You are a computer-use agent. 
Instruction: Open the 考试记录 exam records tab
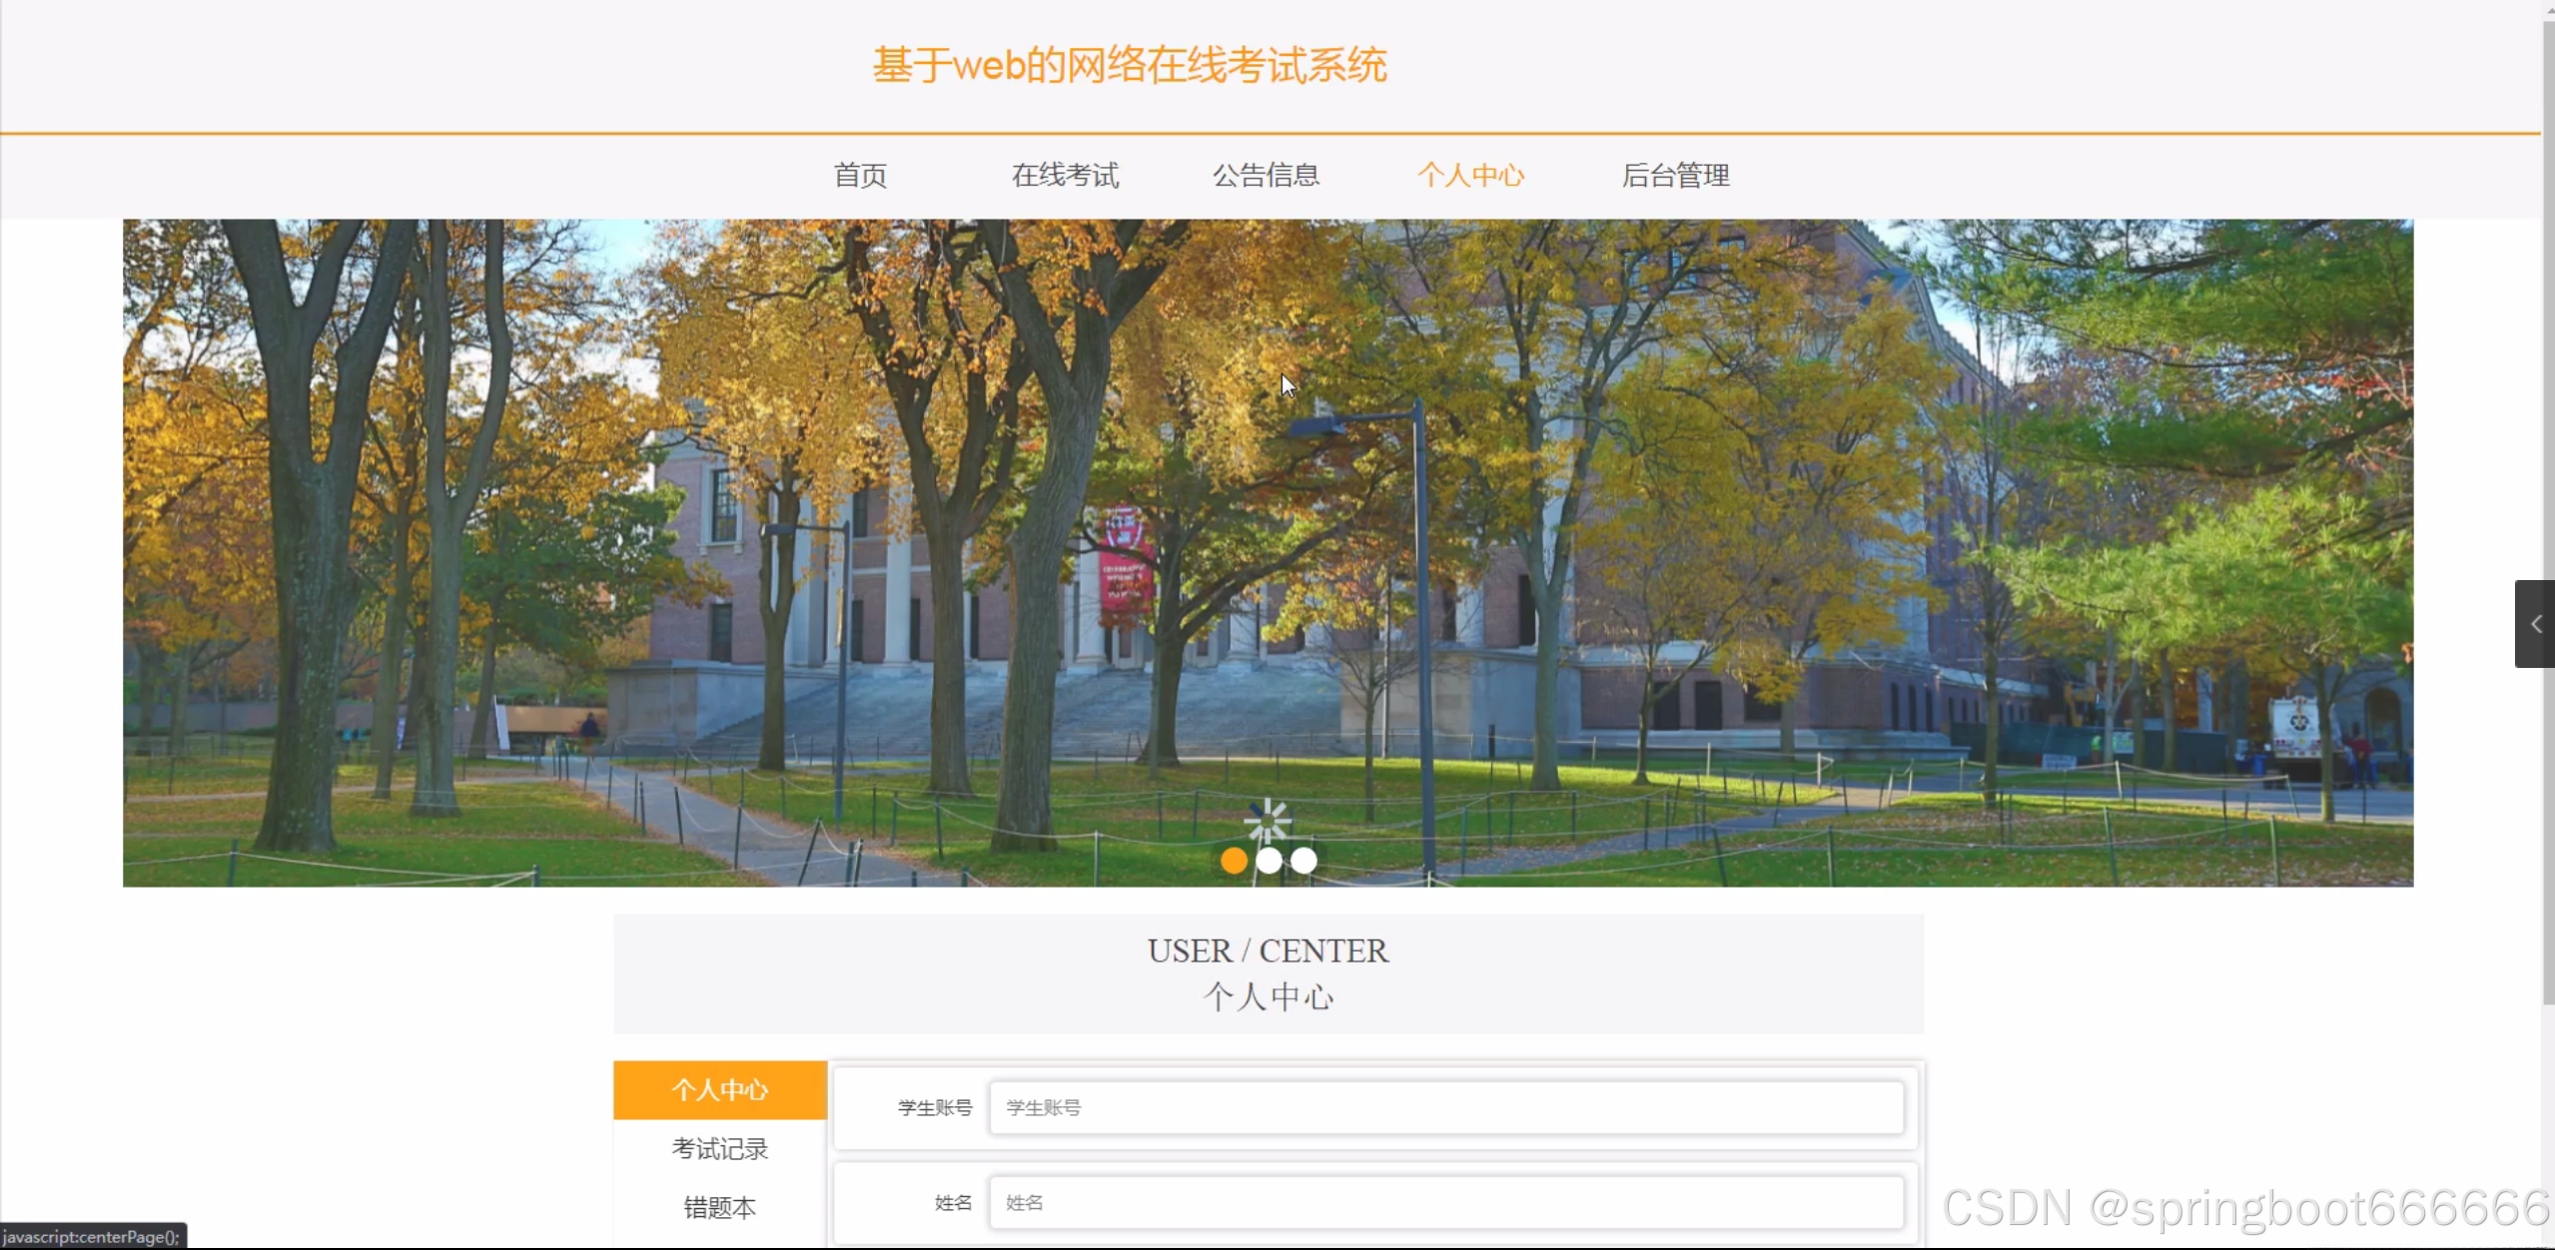click(719, 1149)
